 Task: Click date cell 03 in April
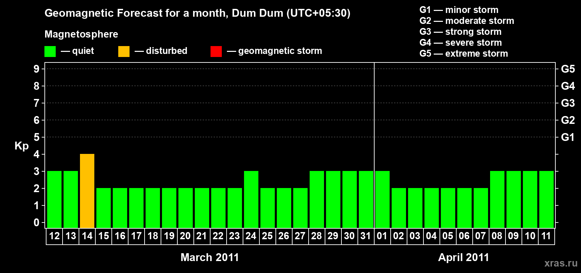415,236
